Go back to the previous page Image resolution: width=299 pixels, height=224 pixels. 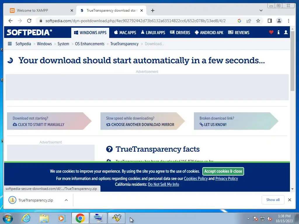(x=11, y=21)
